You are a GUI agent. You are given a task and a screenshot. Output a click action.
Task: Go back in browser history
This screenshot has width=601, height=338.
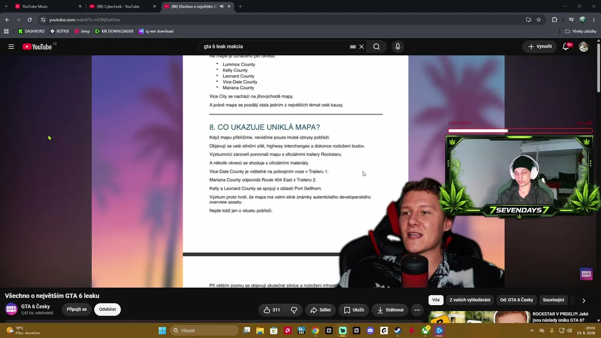coord(7,20)
